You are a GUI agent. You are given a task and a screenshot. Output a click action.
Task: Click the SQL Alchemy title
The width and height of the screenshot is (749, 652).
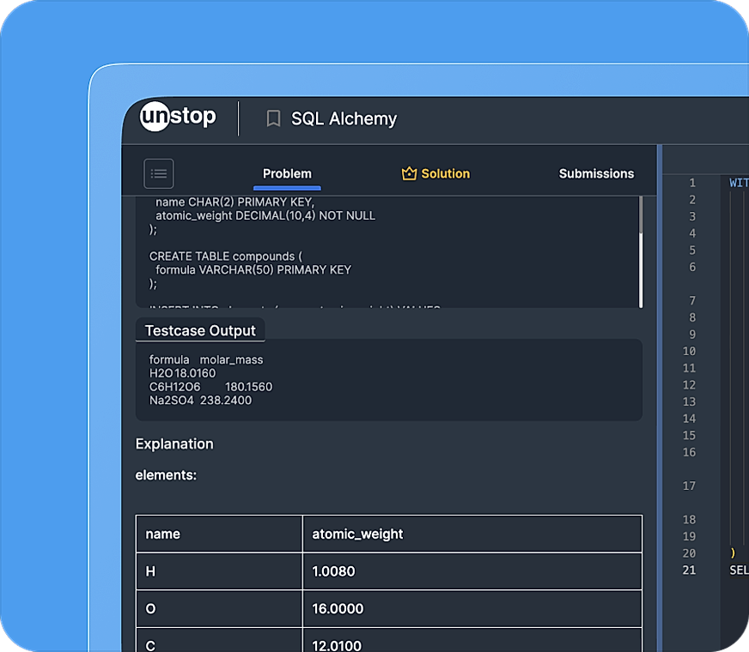click(344, 118)
